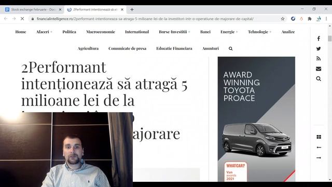This screenshot has width=332, height=187.
Task: Close the Stock exchange Februarie tab
Action: (x=60, y=9)
